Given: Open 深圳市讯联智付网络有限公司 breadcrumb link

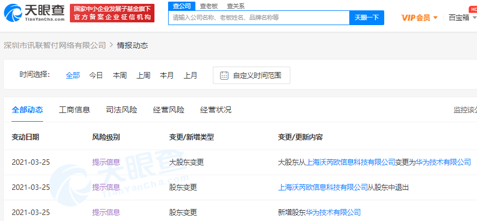Looking at the screenshot, I should (x=55, y=45).
